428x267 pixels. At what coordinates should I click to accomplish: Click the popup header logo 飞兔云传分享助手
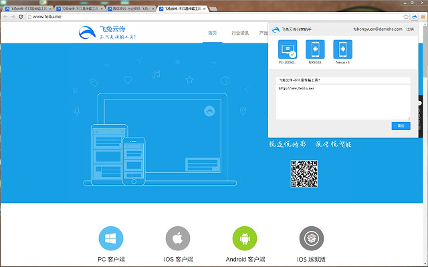click(x=292, y=29)
